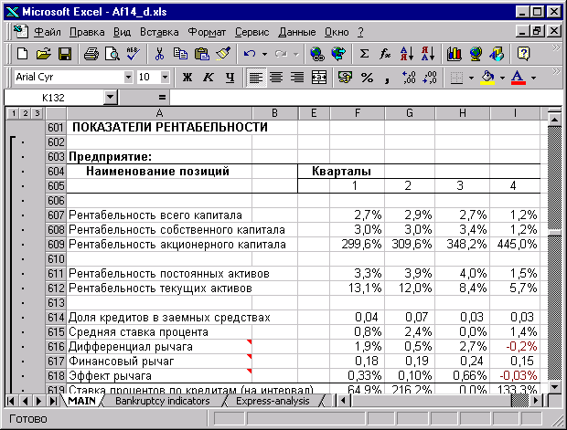Toggle right alignment

tap(297, 78)
